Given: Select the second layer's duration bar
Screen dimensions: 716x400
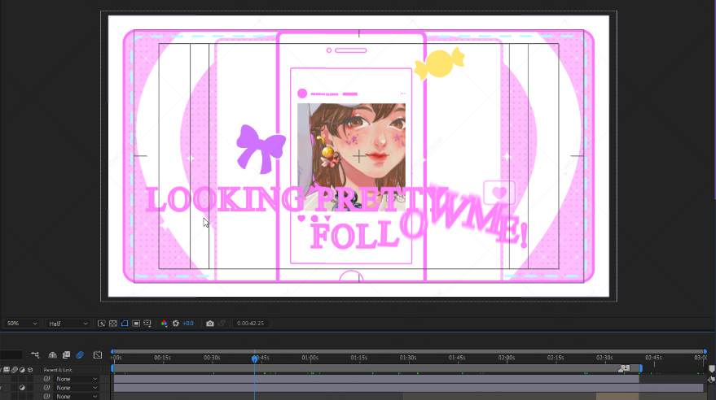Looking at the screenshot, I should tap(409, 388).
